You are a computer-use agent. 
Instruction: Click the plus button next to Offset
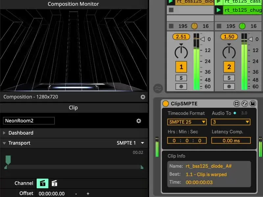(x=88, y=194)
